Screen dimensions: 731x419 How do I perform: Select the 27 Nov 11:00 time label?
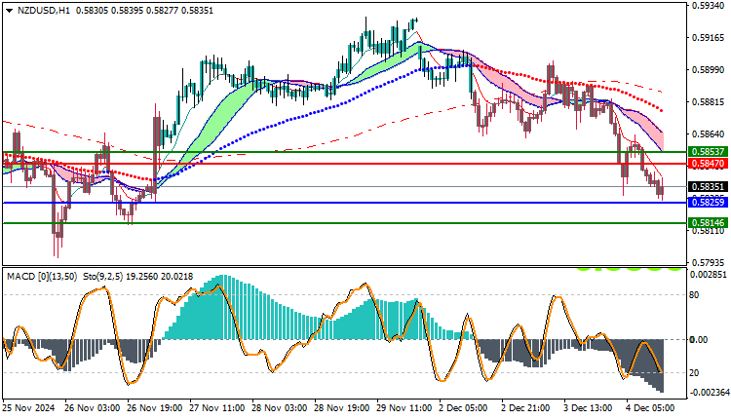217,408
